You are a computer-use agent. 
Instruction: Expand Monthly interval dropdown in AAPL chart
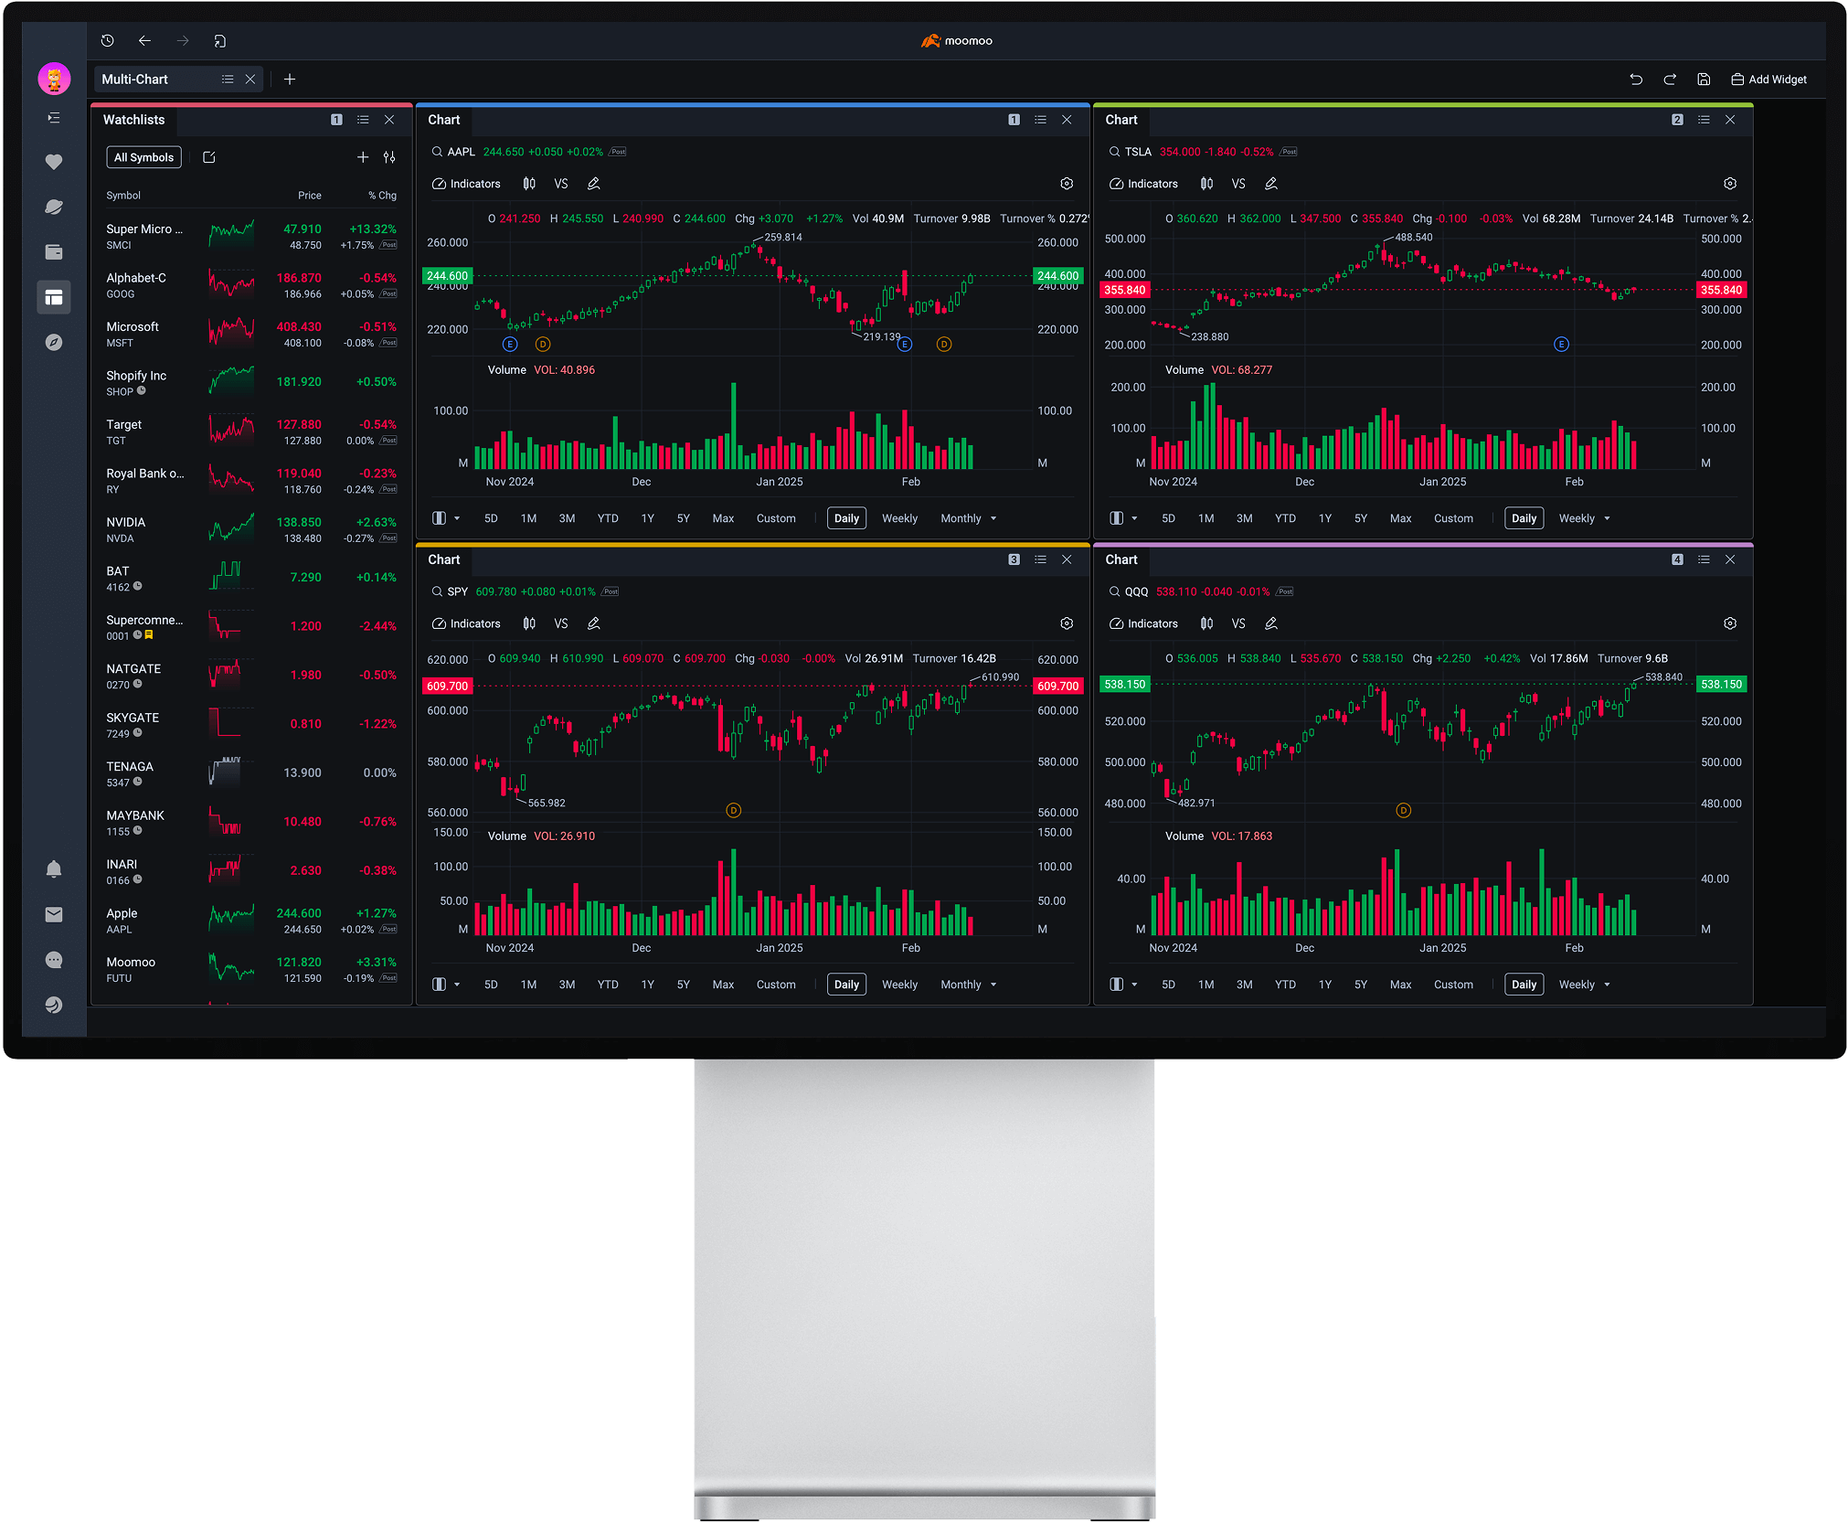[993, 518]
